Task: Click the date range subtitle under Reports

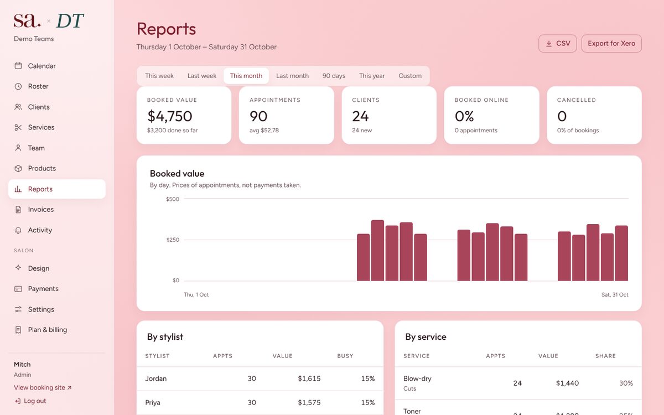Action: click(x=206, y=47)
